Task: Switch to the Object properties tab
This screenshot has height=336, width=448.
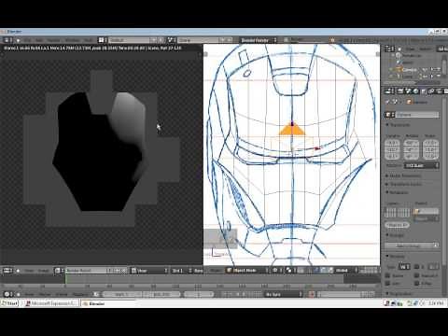Action: [x=424, y=91]
